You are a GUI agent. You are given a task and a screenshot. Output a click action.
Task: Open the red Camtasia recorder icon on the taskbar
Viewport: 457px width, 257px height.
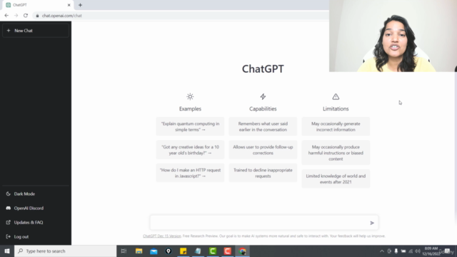[228, 251]
